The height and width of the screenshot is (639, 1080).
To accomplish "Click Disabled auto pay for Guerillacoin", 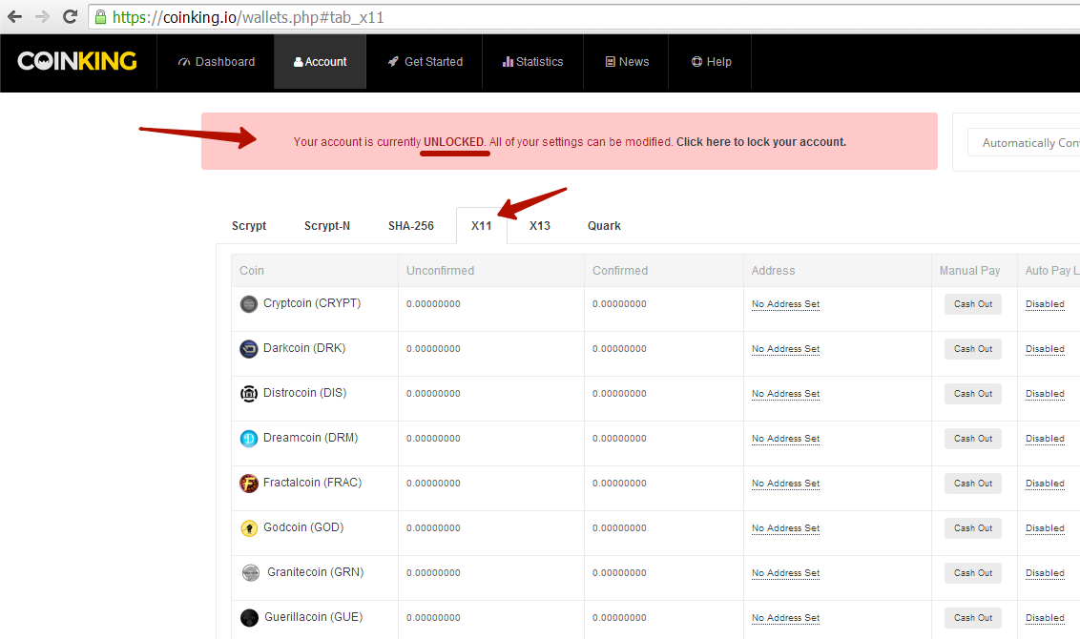I will coord(1045,618).
